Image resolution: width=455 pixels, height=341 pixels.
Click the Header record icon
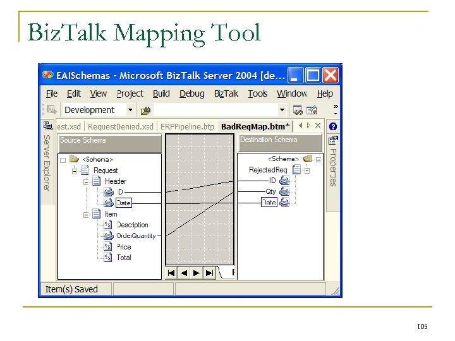point(96,181)
